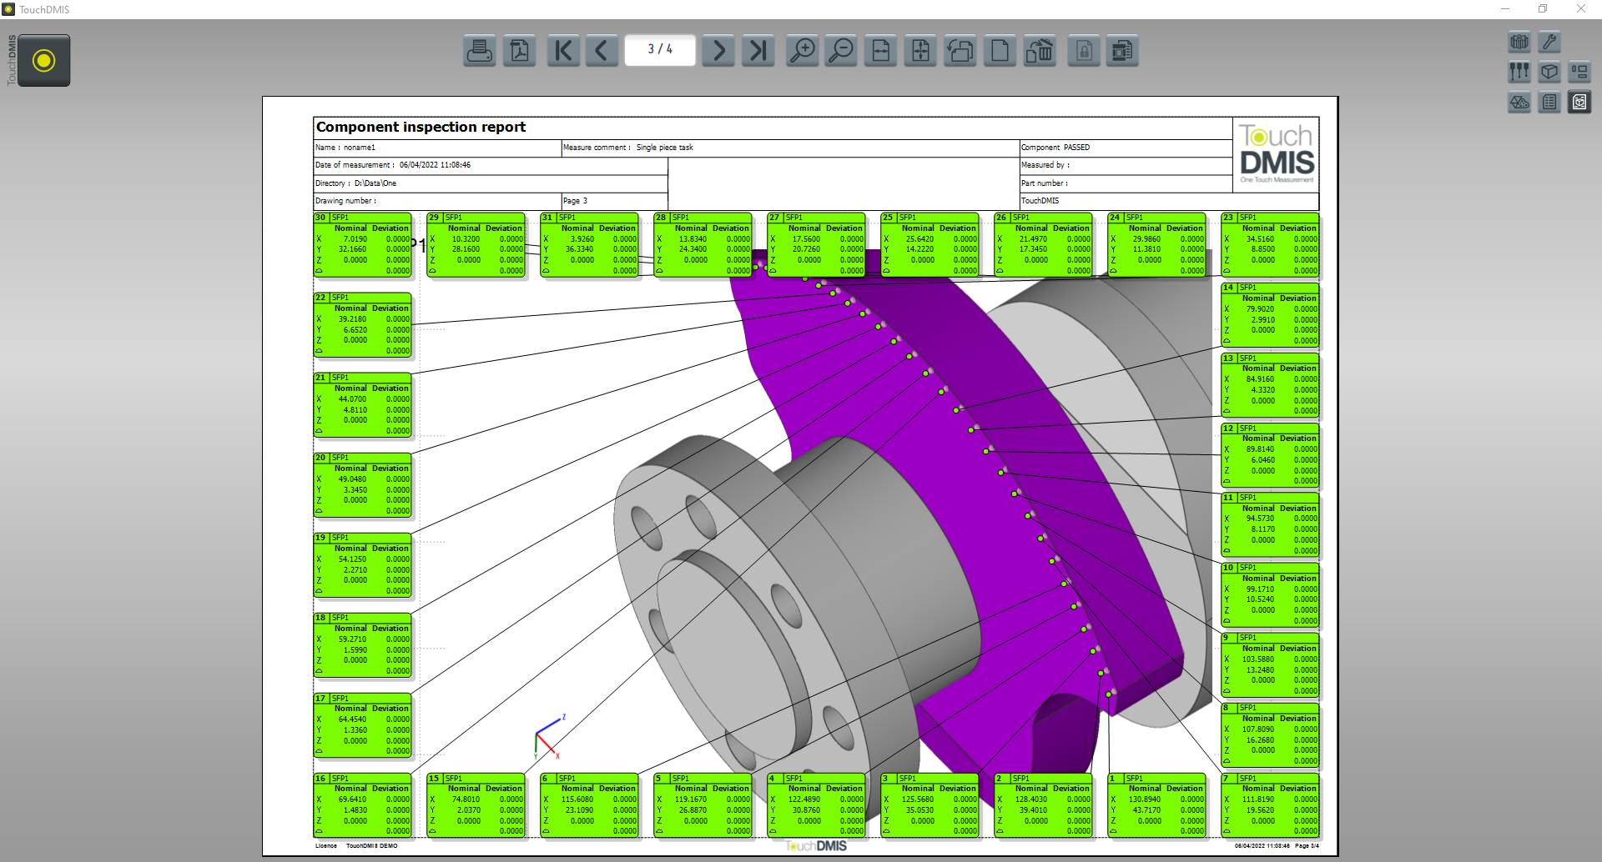
Task: Zoom out of the report
Action: click(841, 51)
